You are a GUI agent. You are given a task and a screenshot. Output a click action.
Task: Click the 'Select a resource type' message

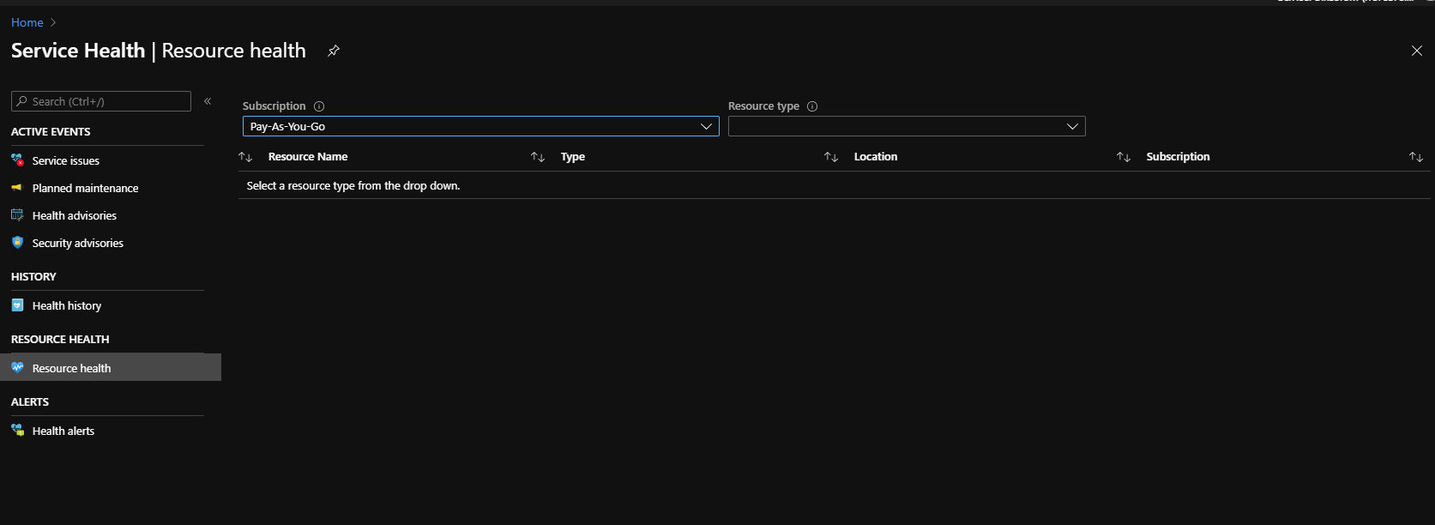353,185
